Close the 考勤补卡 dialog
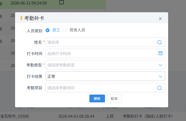This screenshot has height=121, width=186. tap(160, 19)
